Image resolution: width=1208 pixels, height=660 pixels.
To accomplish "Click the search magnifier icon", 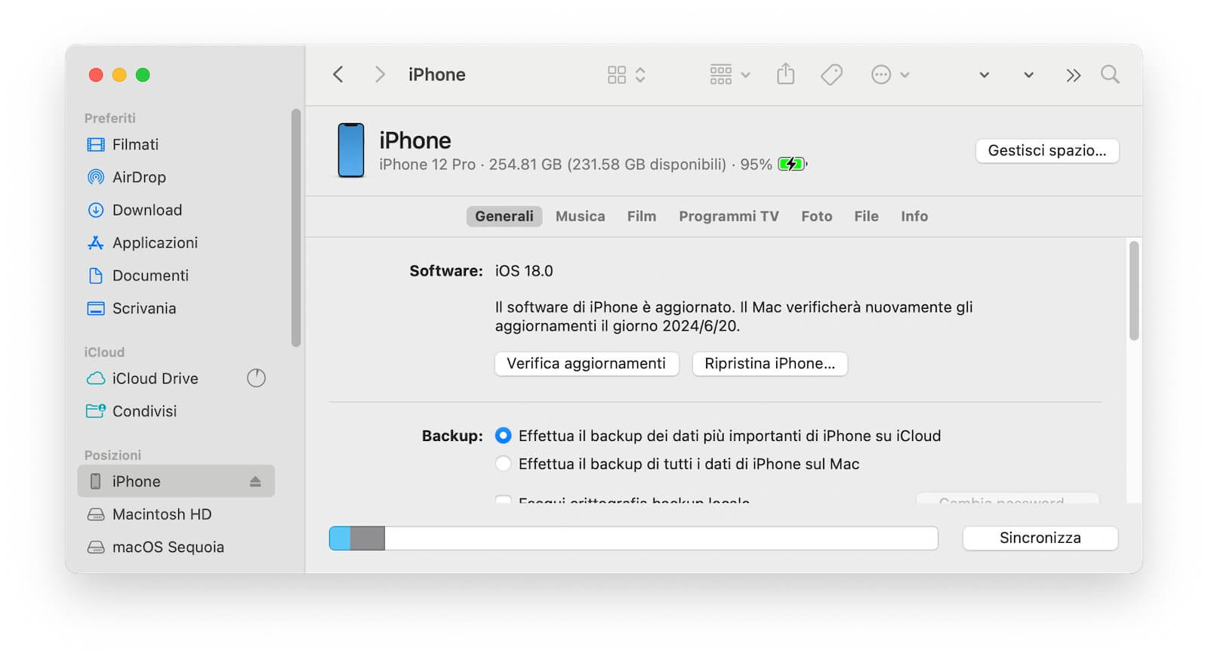I will point(1110,74).
